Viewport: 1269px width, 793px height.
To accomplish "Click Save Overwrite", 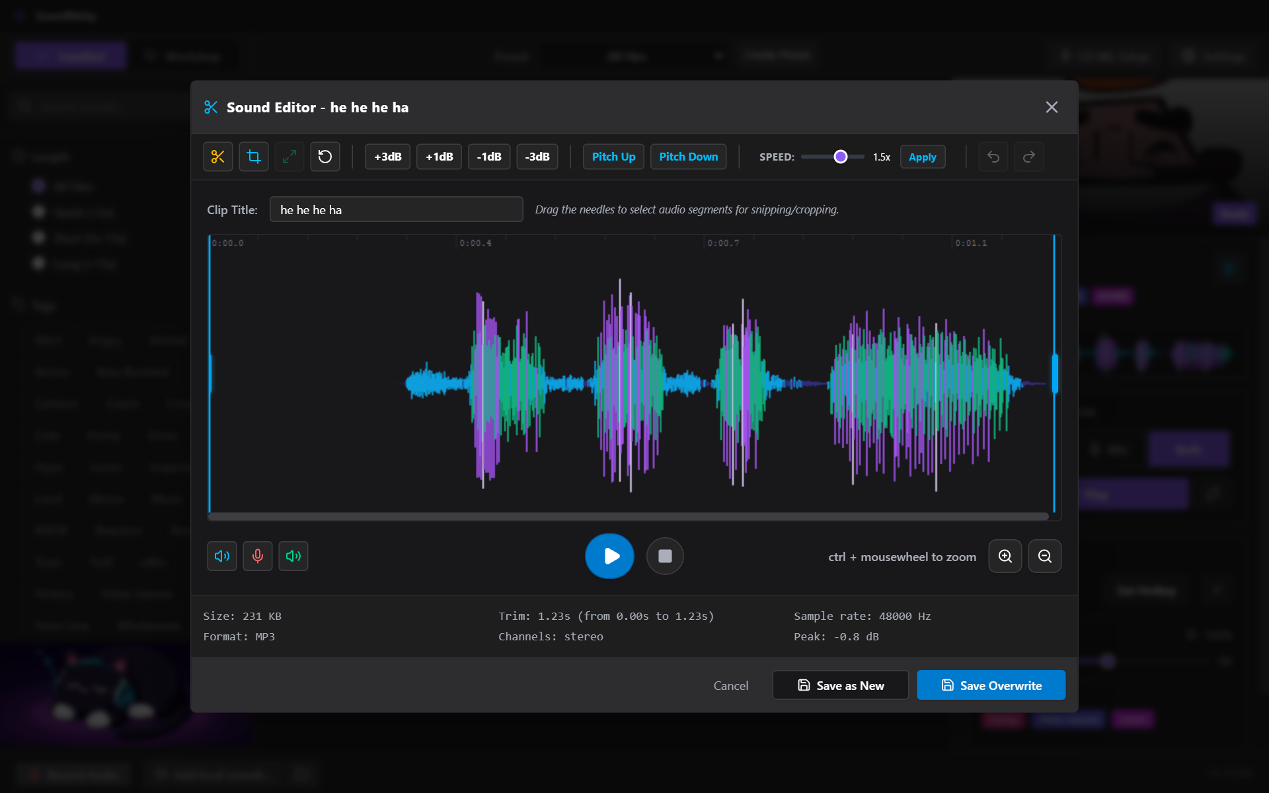I will 991,685.
